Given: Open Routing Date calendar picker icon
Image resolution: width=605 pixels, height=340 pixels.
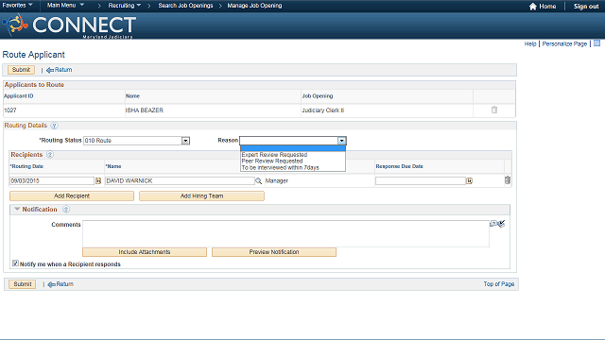Looking at the screenshot, I should pyautogui.click(x=98, y=180).
